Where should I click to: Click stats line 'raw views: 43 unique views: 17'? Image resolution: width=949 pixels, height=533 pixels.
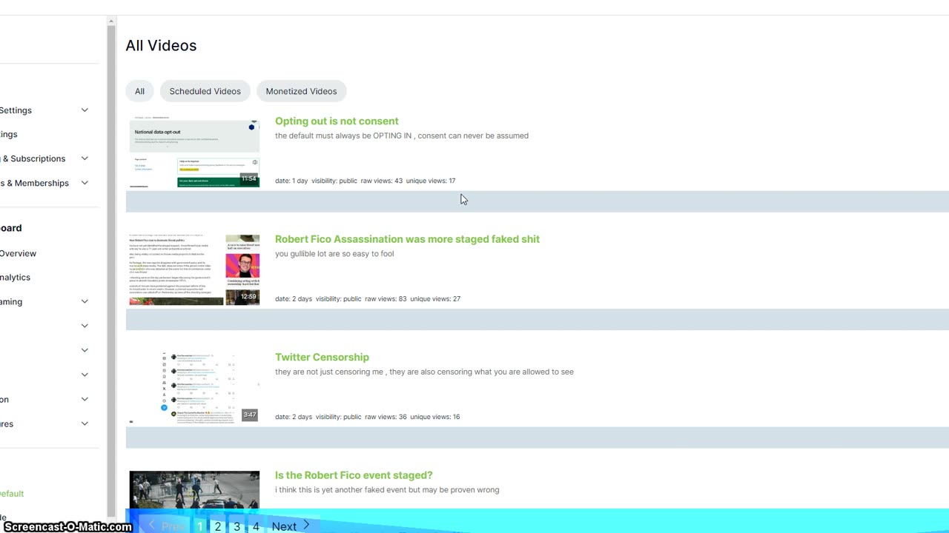pos(409,181)
